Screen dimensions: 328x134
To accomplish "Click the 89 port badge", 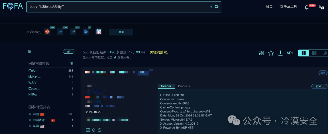I will click(323, 73).
